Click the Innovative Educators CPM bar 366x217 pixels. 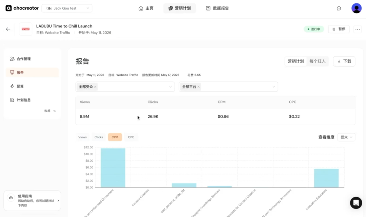(x=326, y=178)
